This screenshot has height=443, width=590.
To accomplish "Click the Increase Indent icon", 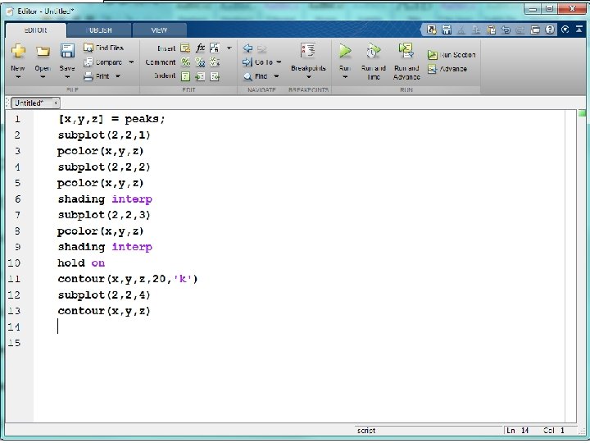I will click(x=200, y=76).
